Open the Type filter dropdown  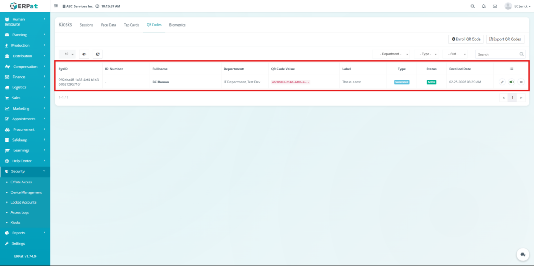click(429, 54)
